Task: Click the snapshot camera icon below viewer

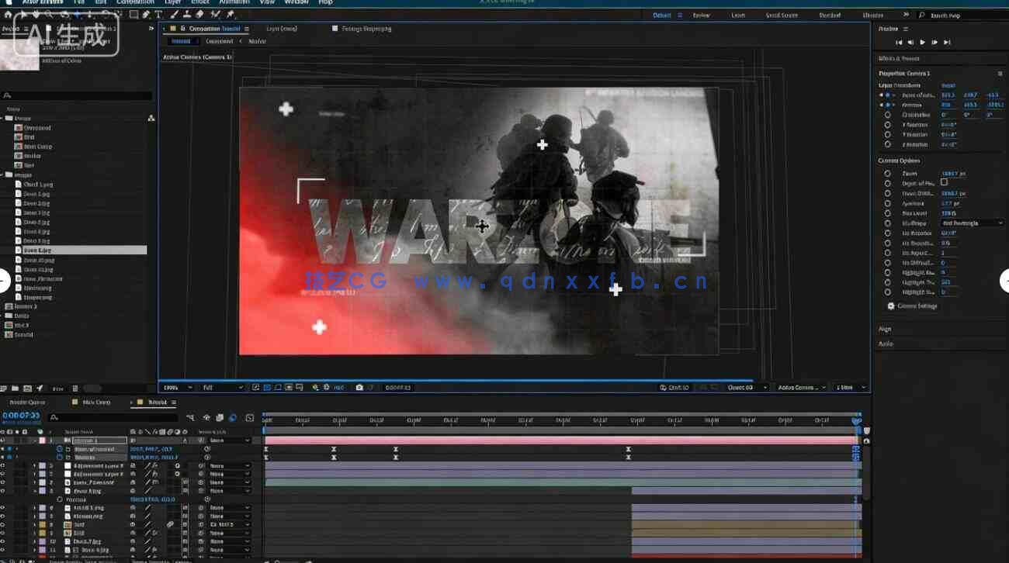Action: [x=359, y=387]
